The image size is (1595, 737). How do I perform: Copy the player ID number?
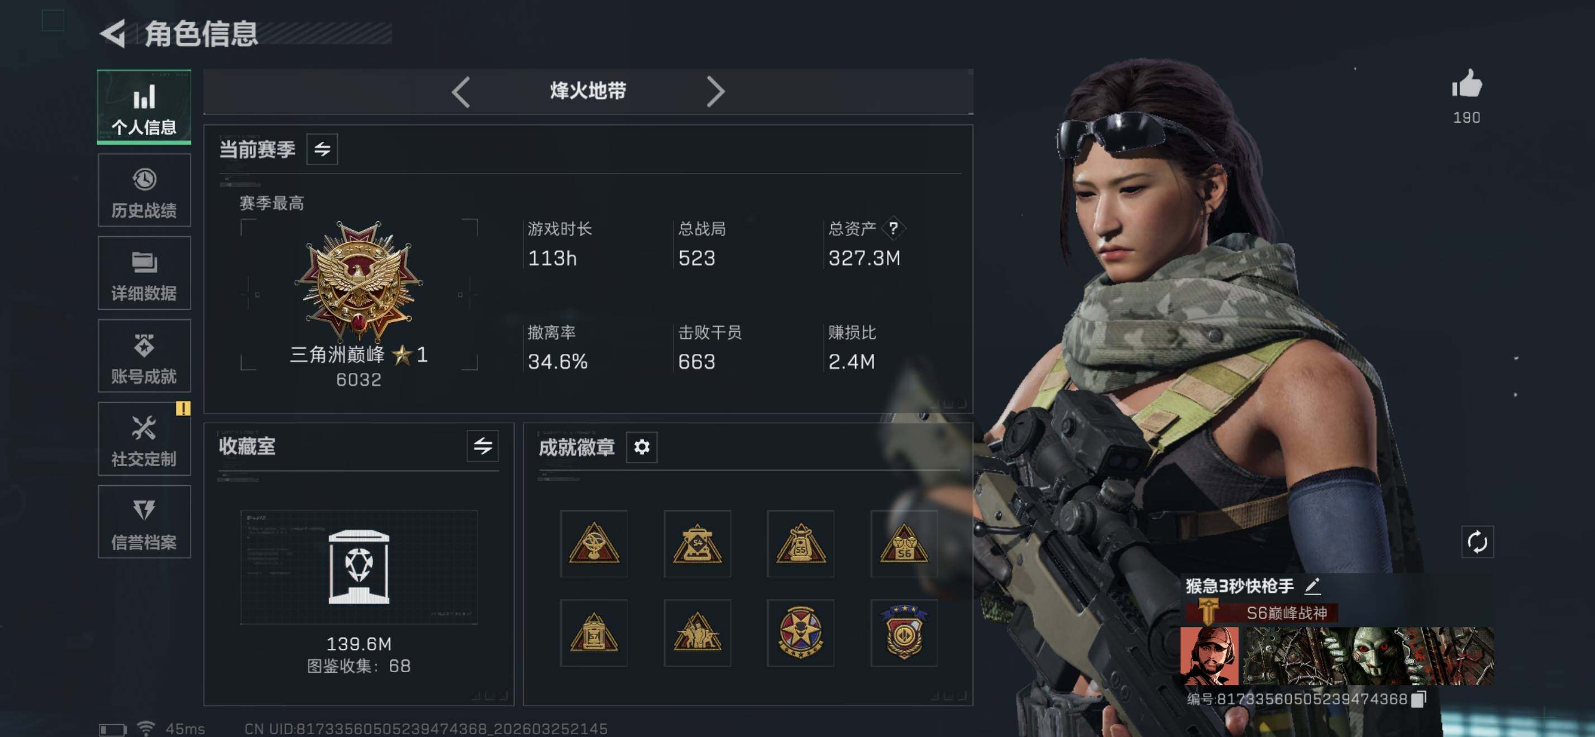coord(1419,699)
